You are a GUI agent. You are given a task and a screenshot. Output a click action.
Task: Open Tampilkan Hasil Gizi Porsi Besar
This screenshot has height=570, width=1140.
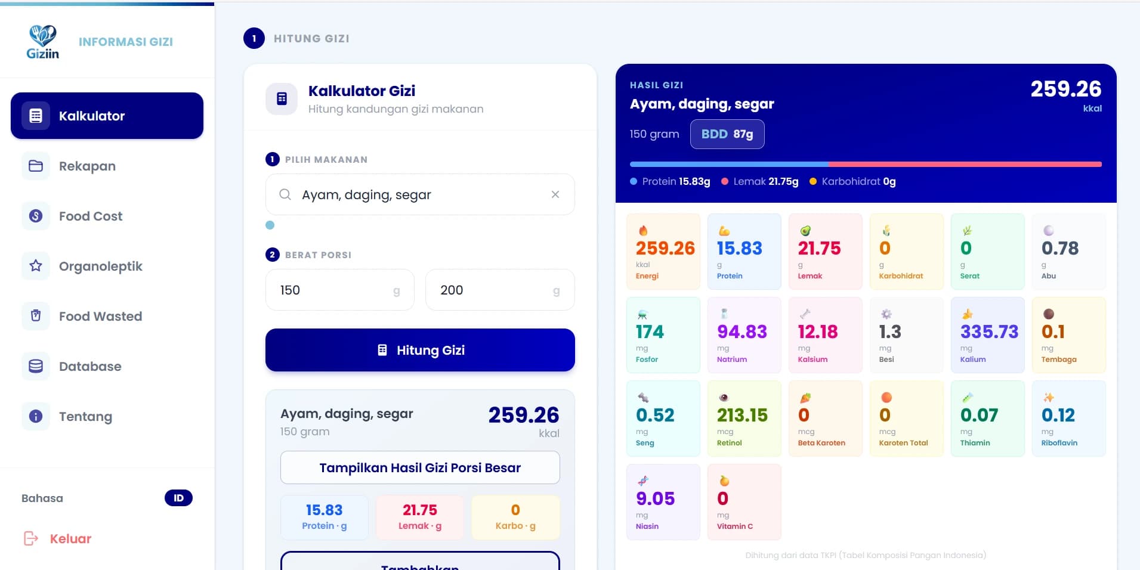[x=419, y=467]
